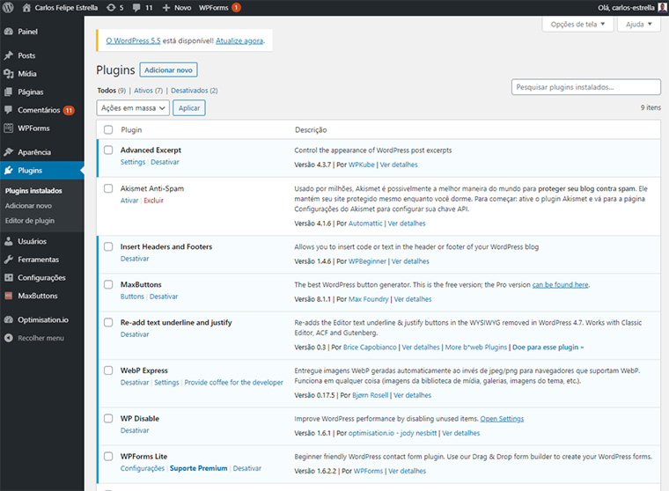The width and height of the screenshot is (669, 491).
Task: Click the plus icon next to Novo
Action: (x=166, y=8)
